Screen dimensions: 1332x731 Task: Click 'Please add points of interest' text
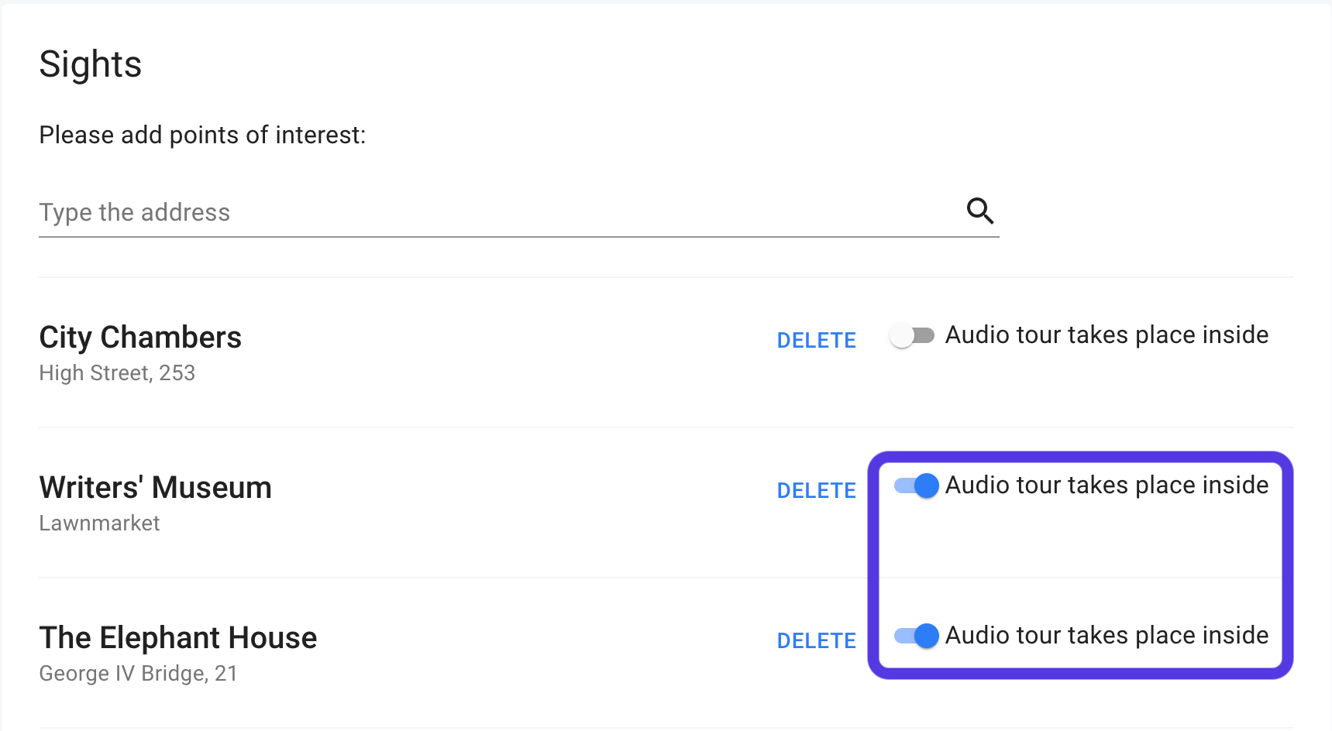coord(202,136)
